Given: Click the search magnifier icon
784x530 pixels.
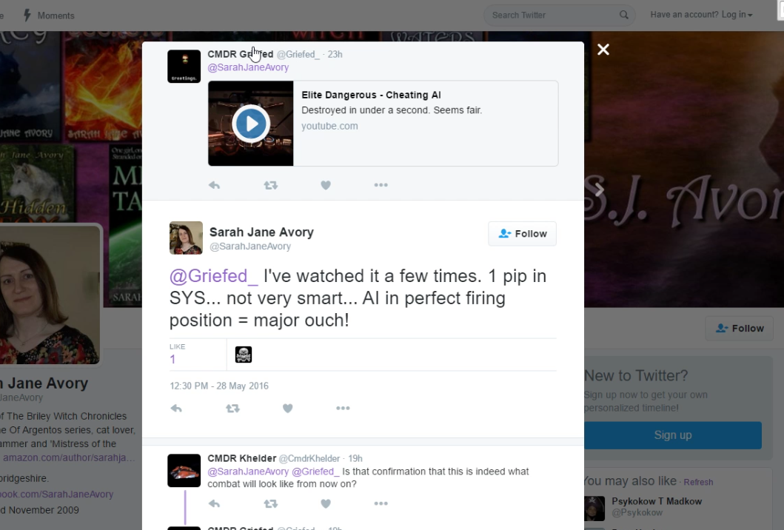Looking at the screenshot, I should tap(623, 15).
